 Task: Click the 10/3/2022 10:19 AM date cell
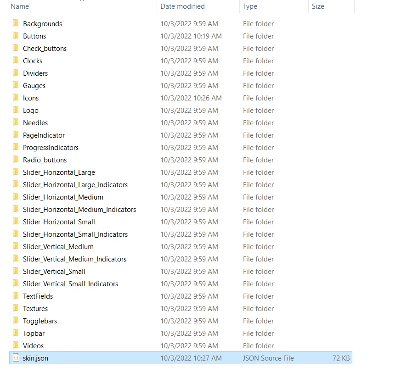click(191, 36)
